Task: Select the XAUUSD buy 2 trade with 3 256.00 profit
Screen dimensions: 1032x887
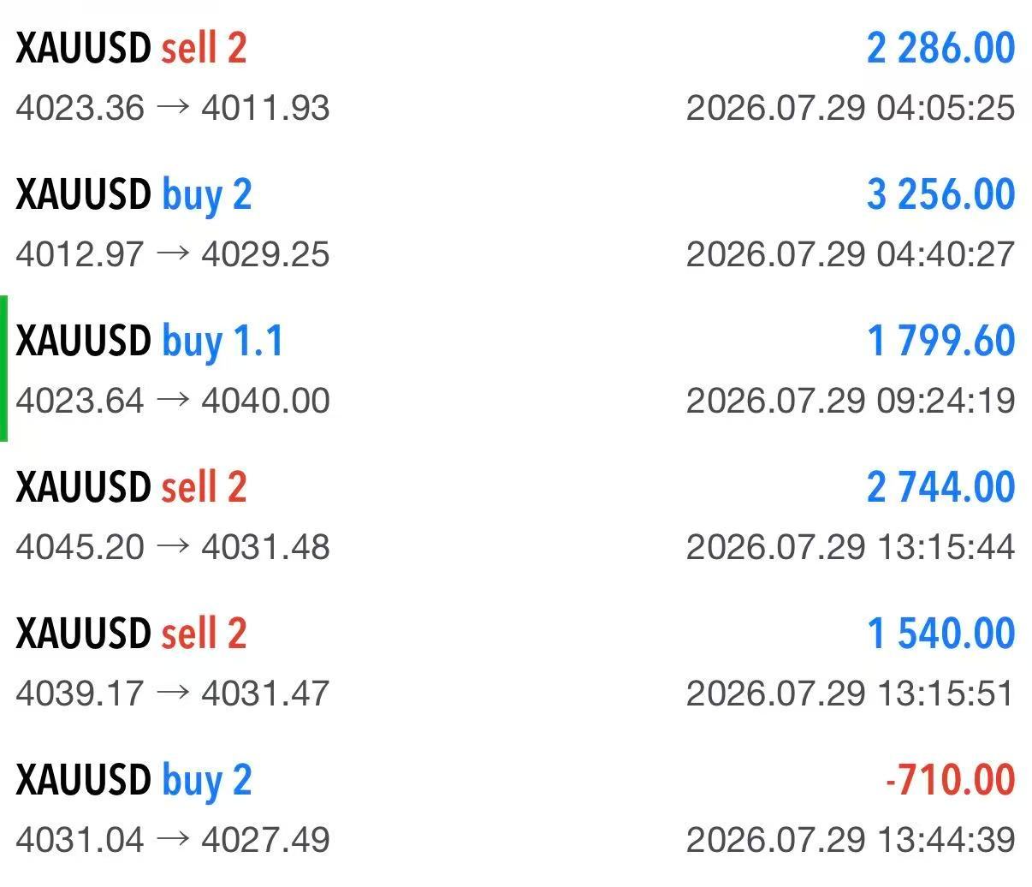Action: tap(516, 223)
